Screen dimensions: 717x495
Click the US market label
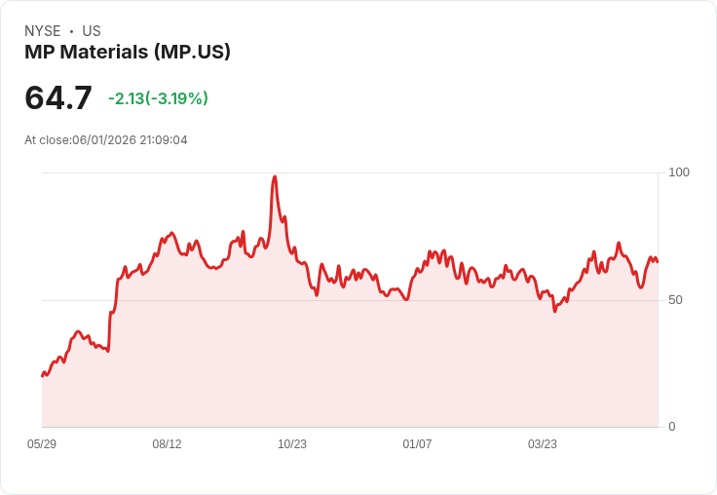coord(92,31)
